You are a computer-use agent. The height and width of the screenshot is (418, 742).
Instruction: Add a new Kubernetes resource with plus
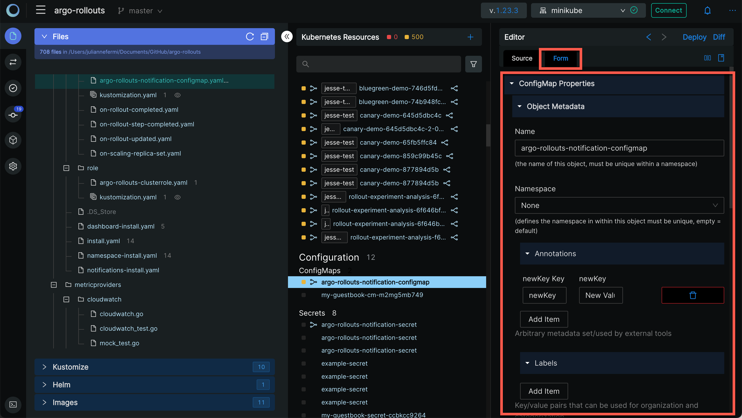coord(470,37)
